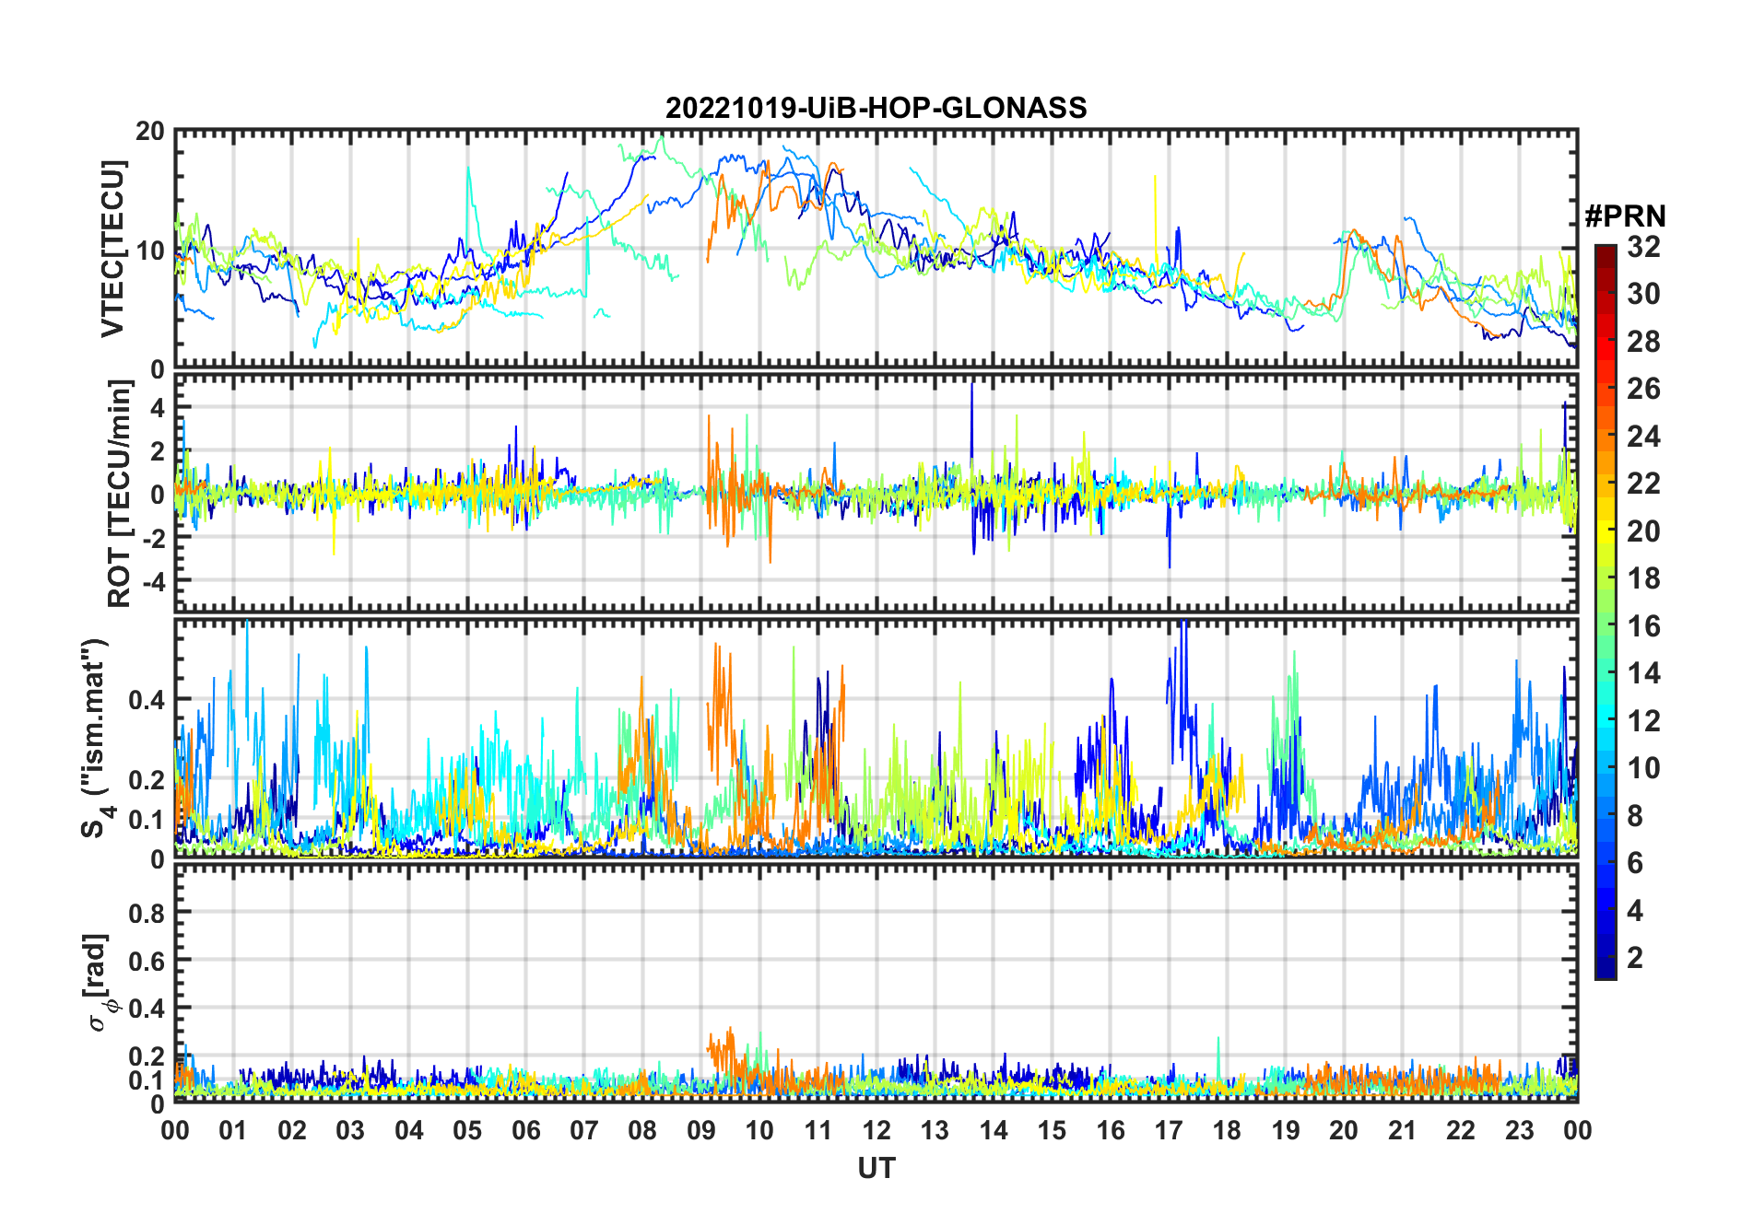
Task: Click colorbar tick label 24
Action: click(1643, 436)
